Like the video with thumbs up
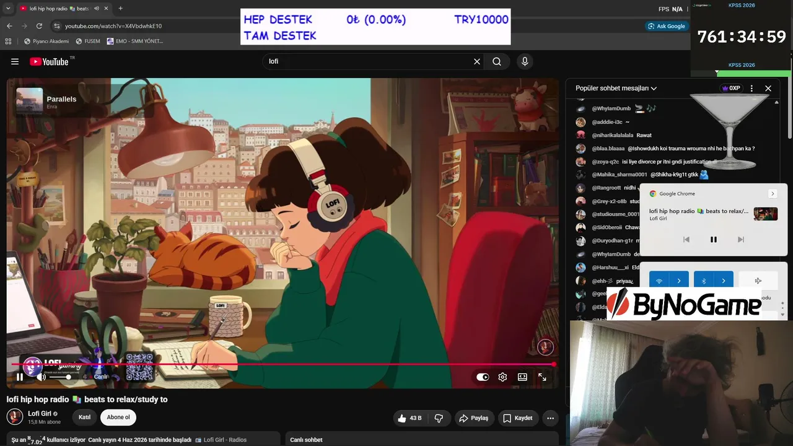The height and width of the screenshot is (446, 793). click(410, 418)
